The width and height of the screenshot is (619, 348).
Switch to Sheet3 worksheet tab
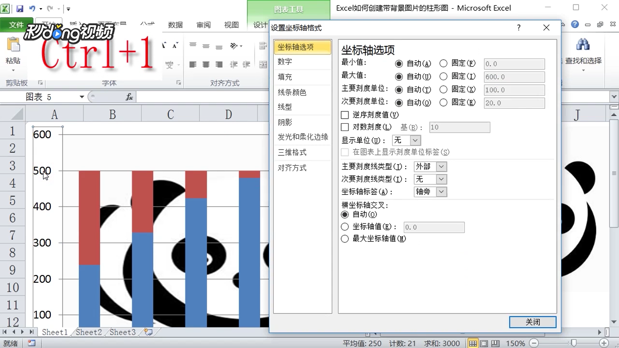122,332
